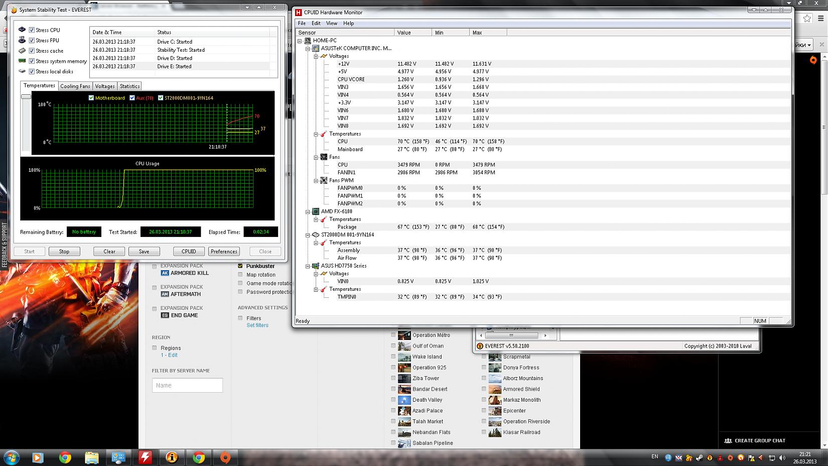
Task: Toggle the Armored Kill expansion checkbox
Action: pyautogui.click(x=155, y=267)
